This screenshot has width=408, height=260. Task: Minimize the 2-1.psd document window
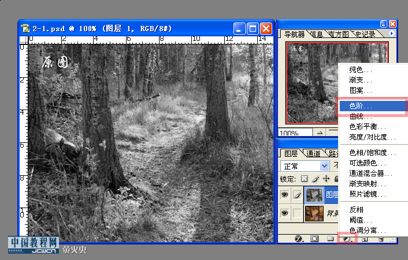[239, 28]
